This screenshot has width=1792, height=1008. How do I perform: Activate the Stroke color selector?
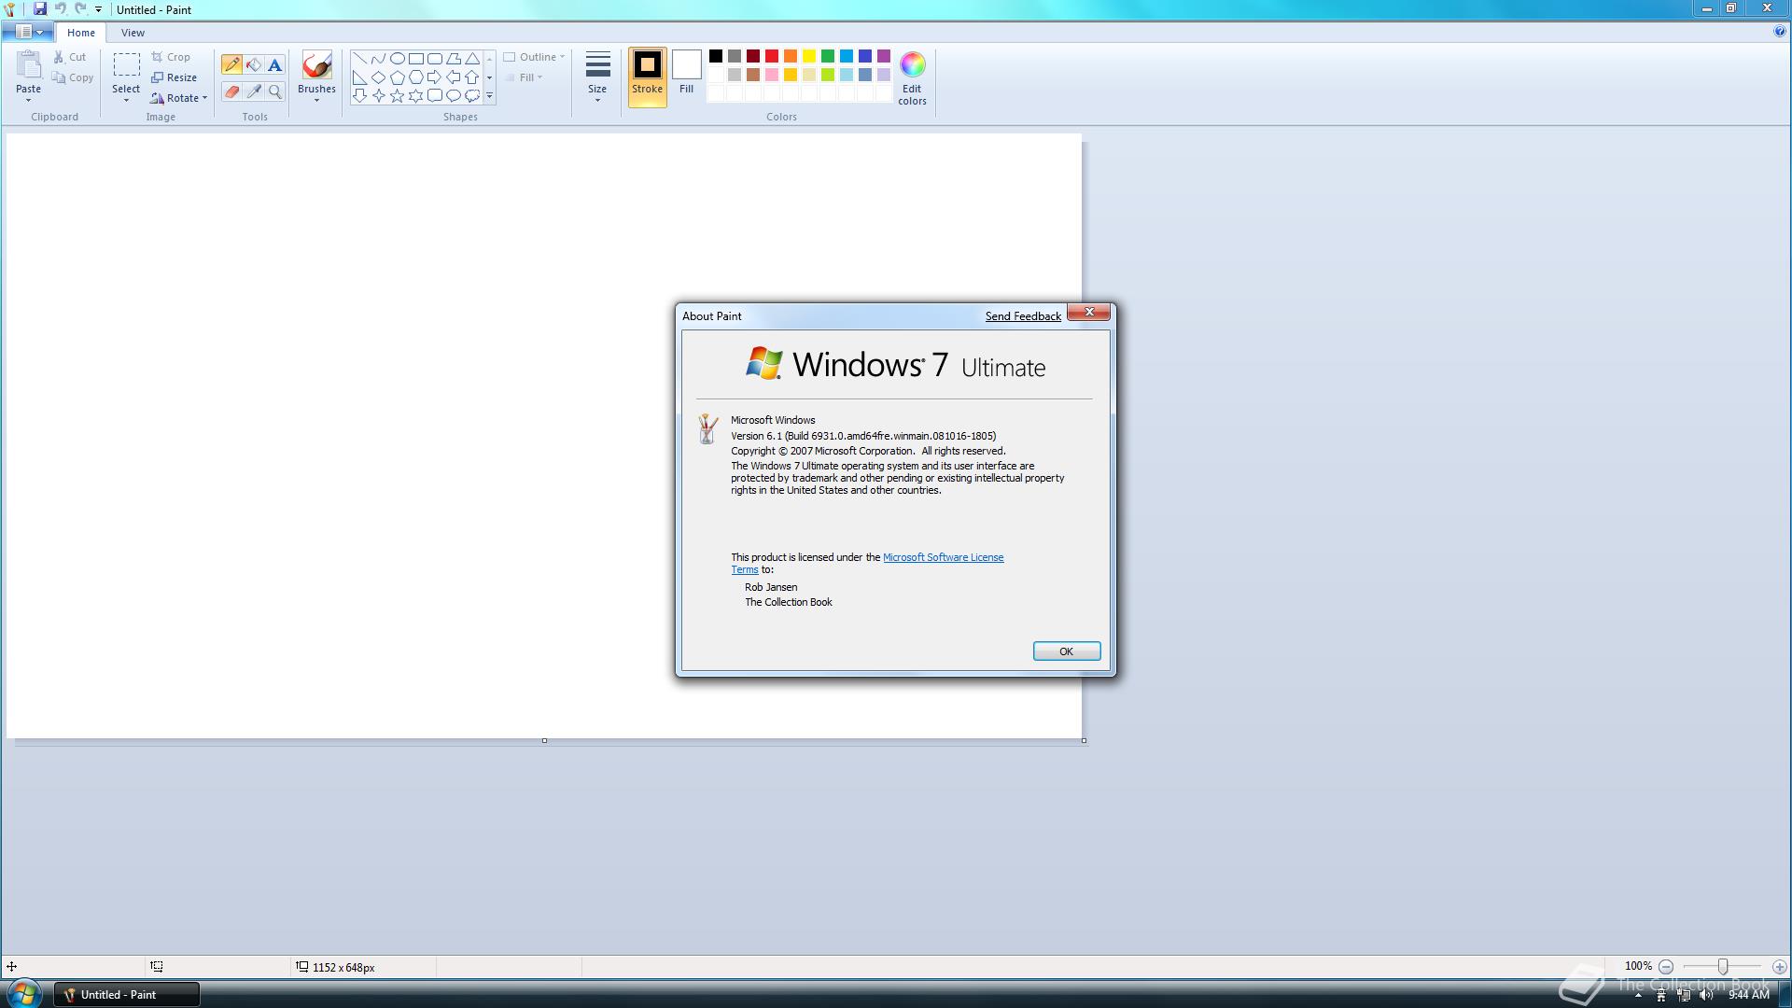pos(647,77)
